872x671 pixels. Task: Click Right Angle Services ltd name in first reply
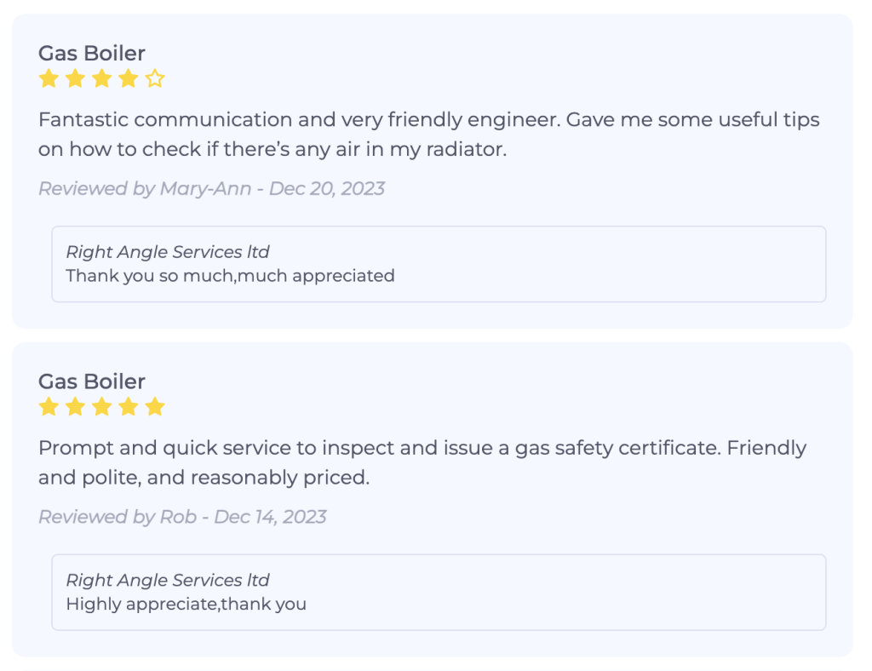(x=168, y=252)
